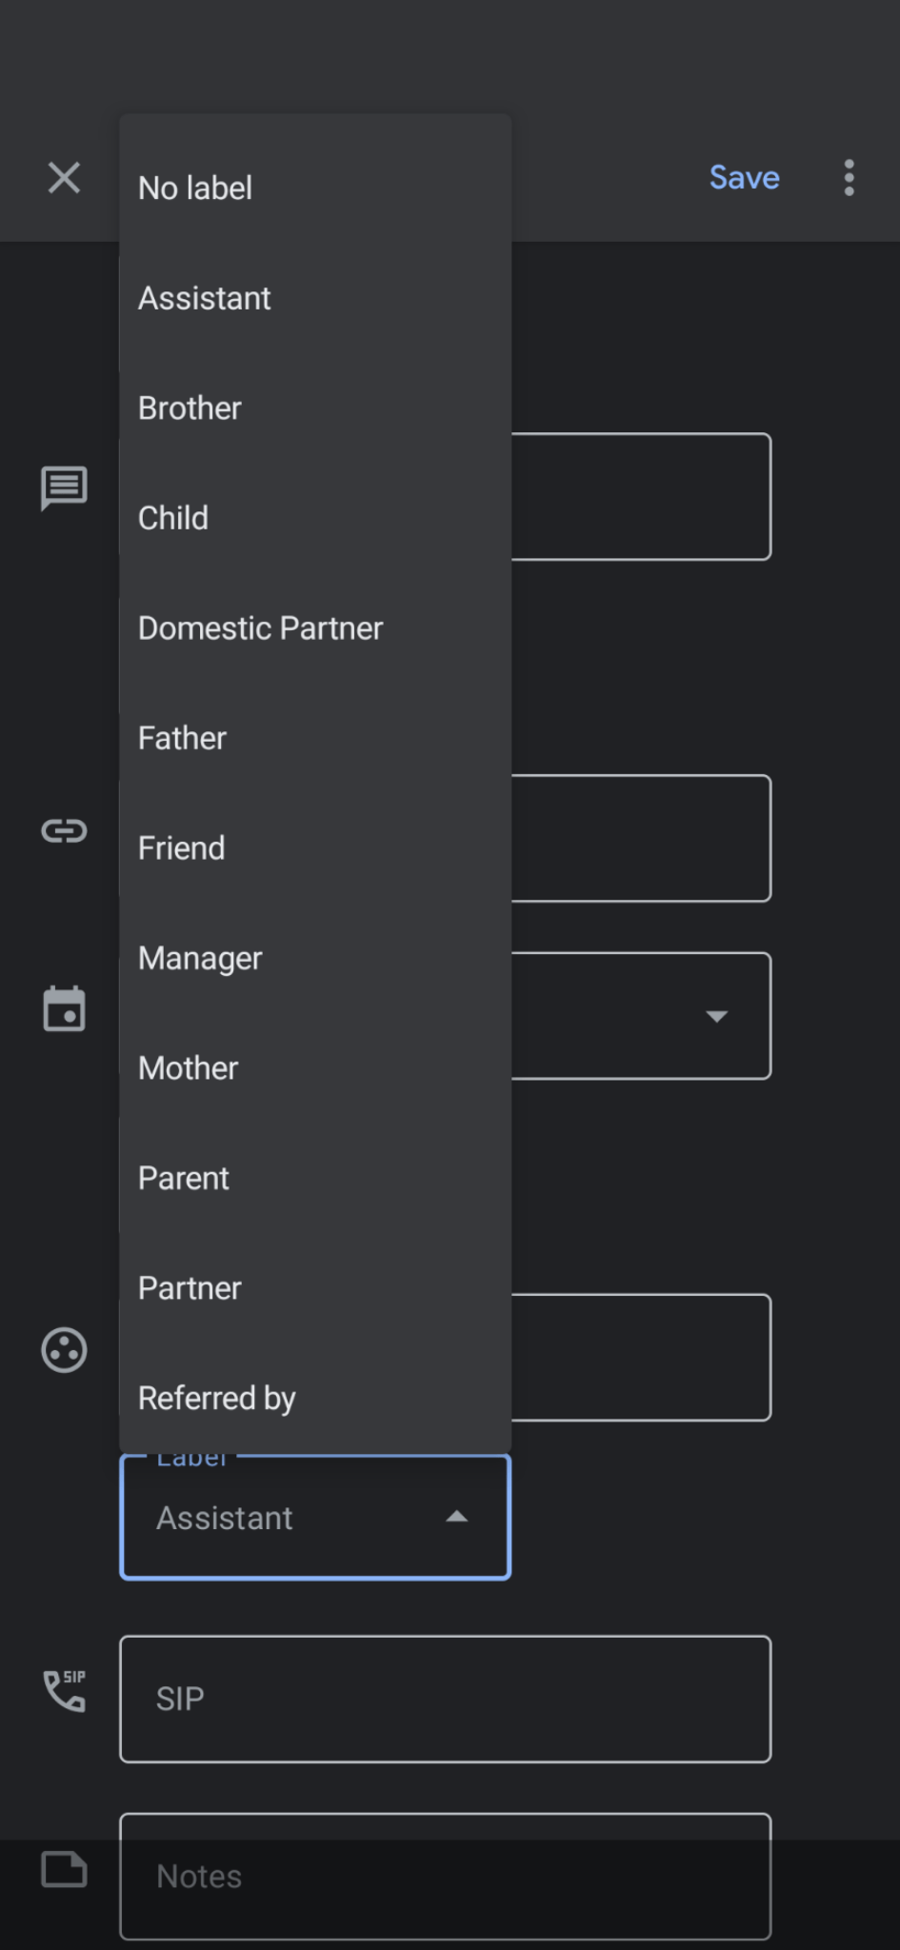Save the contact
This screenshot has height=1950, width=900.
click(744, 177)
